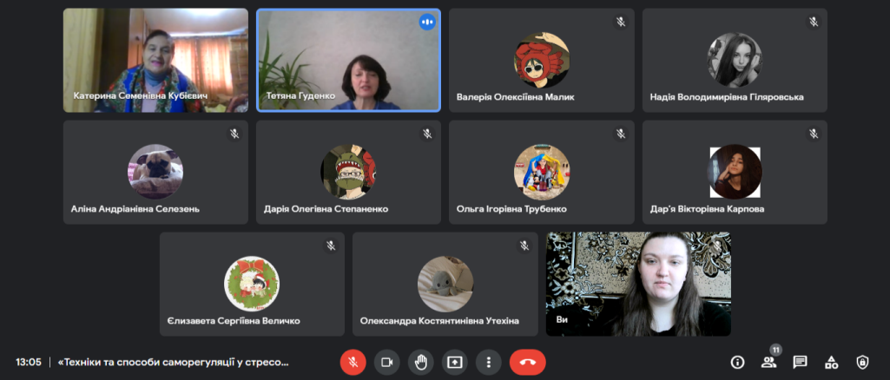Raise your hand

click(x=420, y=362)
